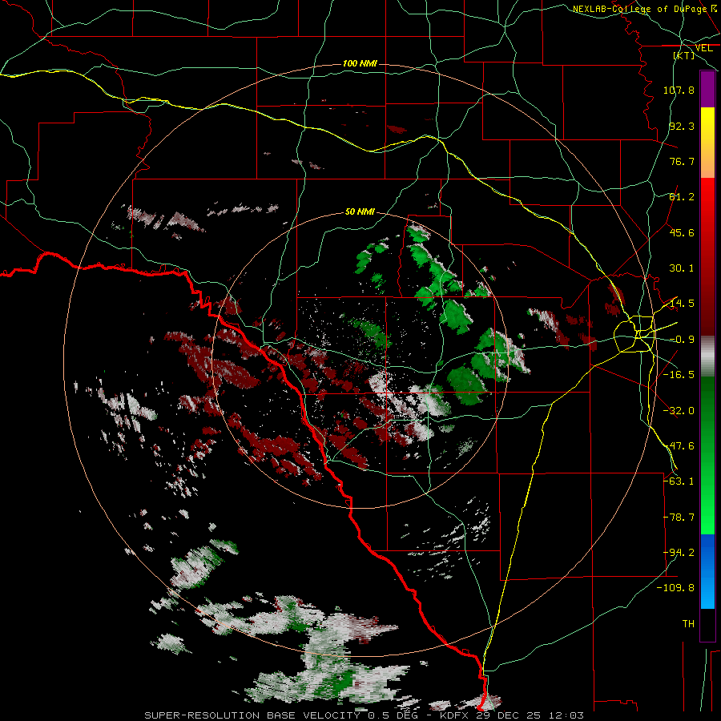Click the 45.6 legend value
721x721 pixels.
coord(682,232)
